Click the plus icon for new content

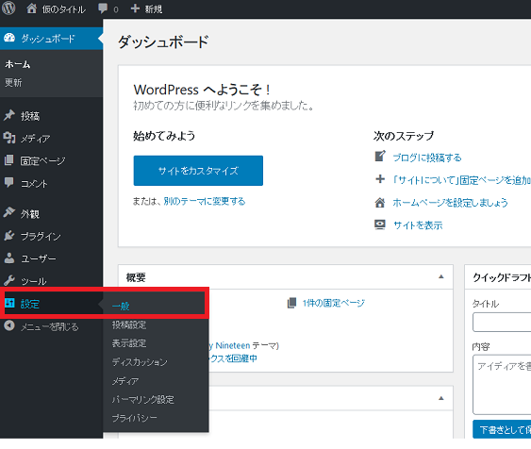[135, 8]
